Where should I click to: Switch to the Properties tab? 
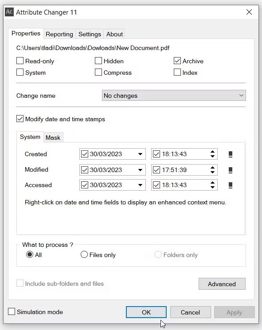pyautogui.click(x=26, y=34)
